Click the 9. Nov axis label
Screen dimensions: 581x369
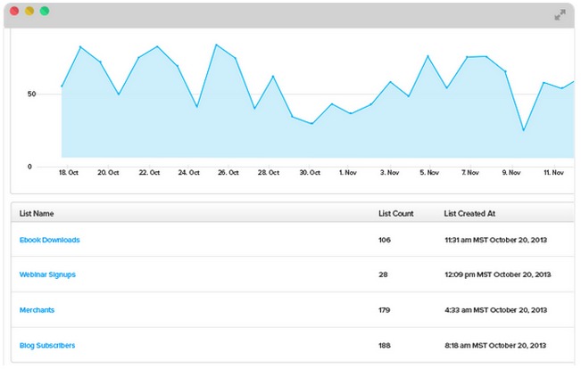point(511,173)
